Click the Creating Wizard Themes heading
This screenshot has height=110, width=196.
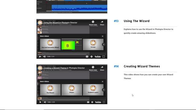click(x=142, y=66)
